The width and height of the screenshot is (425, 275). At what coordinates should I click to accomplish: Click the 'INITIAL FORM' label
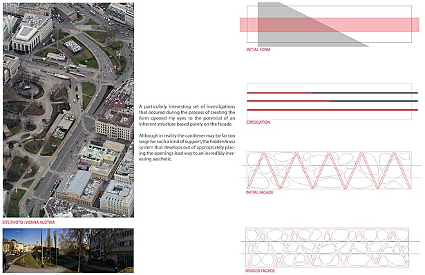pos(258,50)
